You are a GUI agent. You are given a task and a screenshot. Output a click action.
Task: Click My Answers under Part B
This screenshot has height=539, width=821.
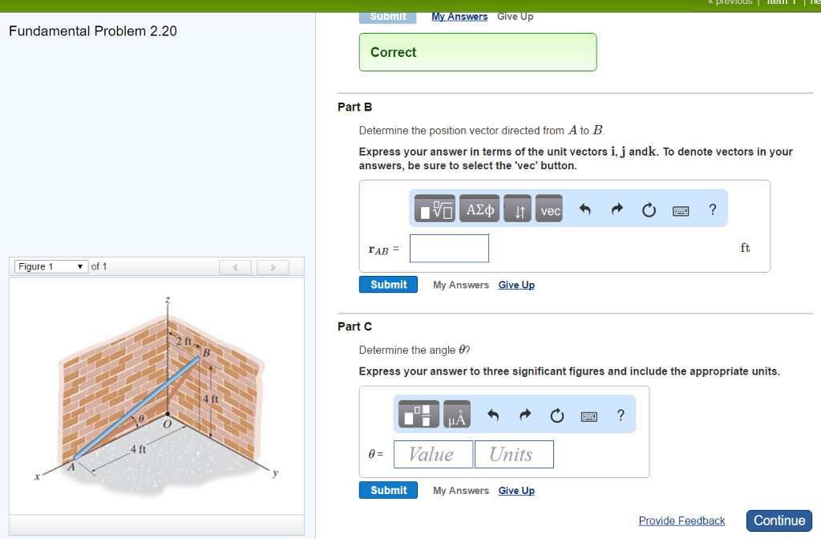tap(461, 285)
